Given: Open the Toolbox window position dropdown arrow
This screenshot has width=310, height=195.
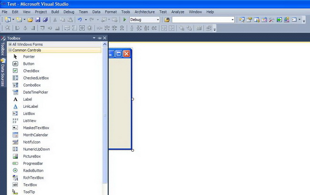Looking at the screenshot, I should 94,38.
